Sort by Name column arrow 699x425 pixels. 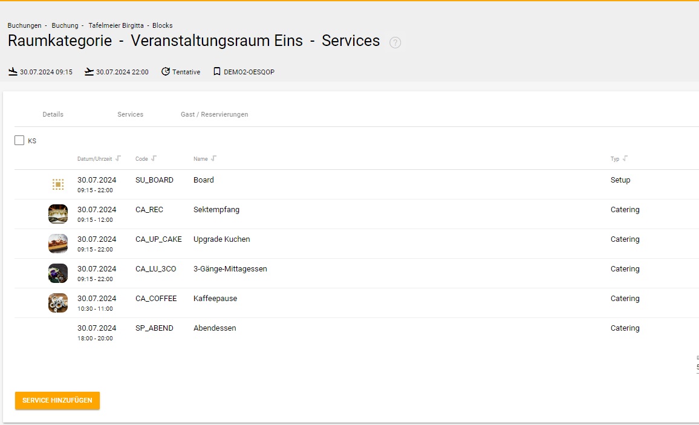(214, 158)
